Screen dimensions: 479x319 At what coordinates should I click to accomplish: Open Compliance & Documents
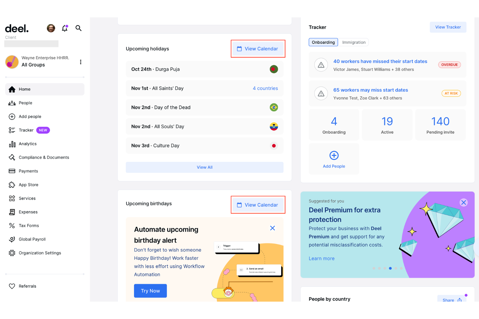pos(44,157)
